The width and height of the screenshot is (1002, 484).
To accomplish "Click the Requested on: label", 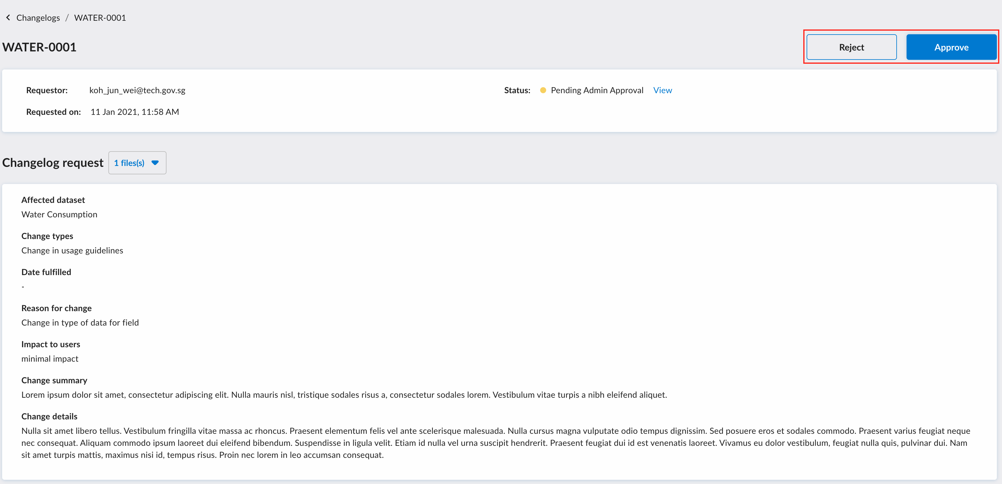I will 53,112.
